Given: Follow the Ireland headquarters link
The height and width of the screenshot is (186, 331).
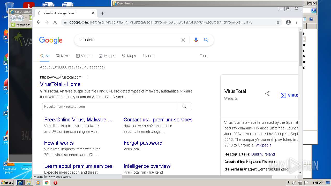Looking at the screenshot, I should coord(269,154).
